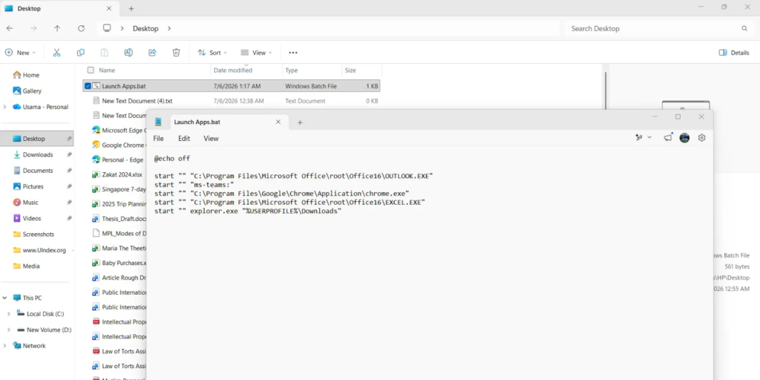Open the Media folder in navigation pane
This screenshot has height=380, width=760.
pyautogui.click(x=31, y=266)
